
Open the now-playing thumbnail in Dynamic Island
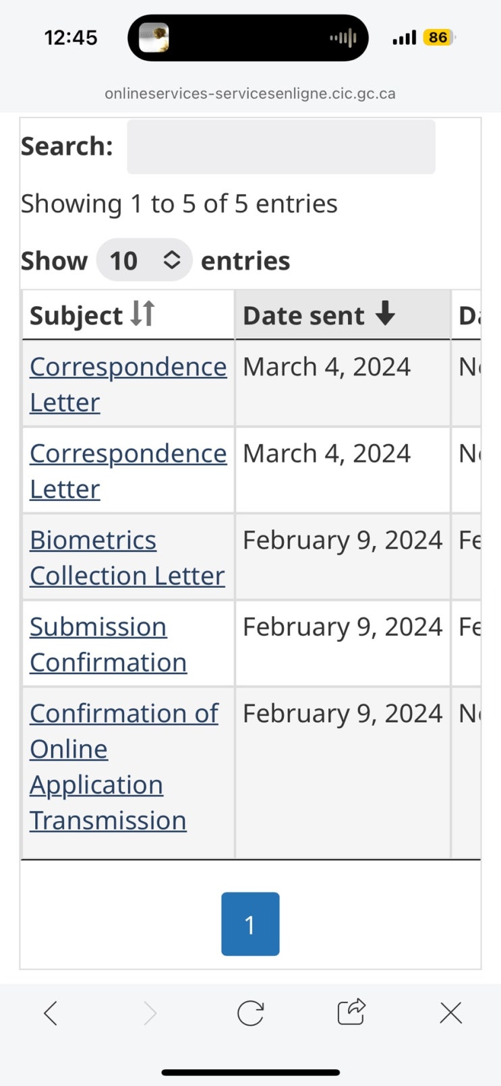click(x=154, y=38)
